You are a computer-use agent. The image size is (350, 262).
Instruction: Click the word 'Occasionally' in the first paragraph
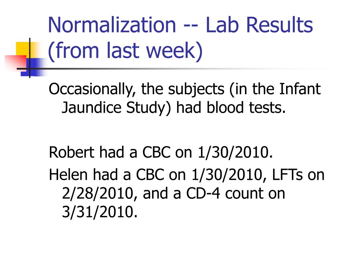(x=91, y=89)
